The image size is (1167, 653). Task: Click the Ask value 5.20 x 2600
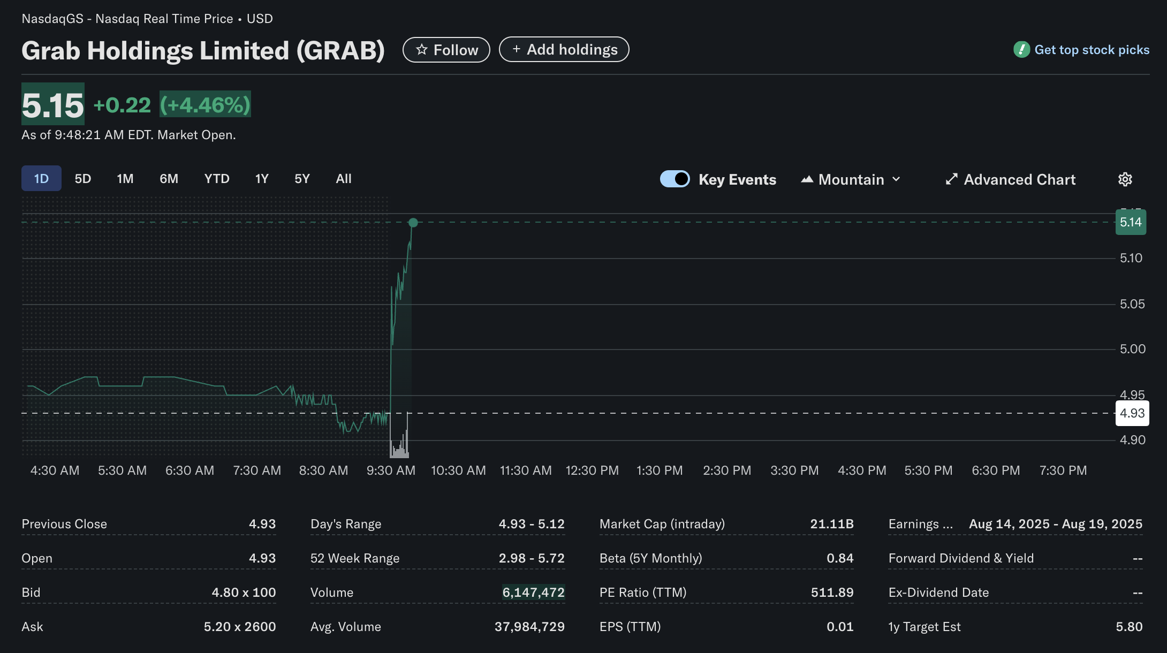pos(240,627)
